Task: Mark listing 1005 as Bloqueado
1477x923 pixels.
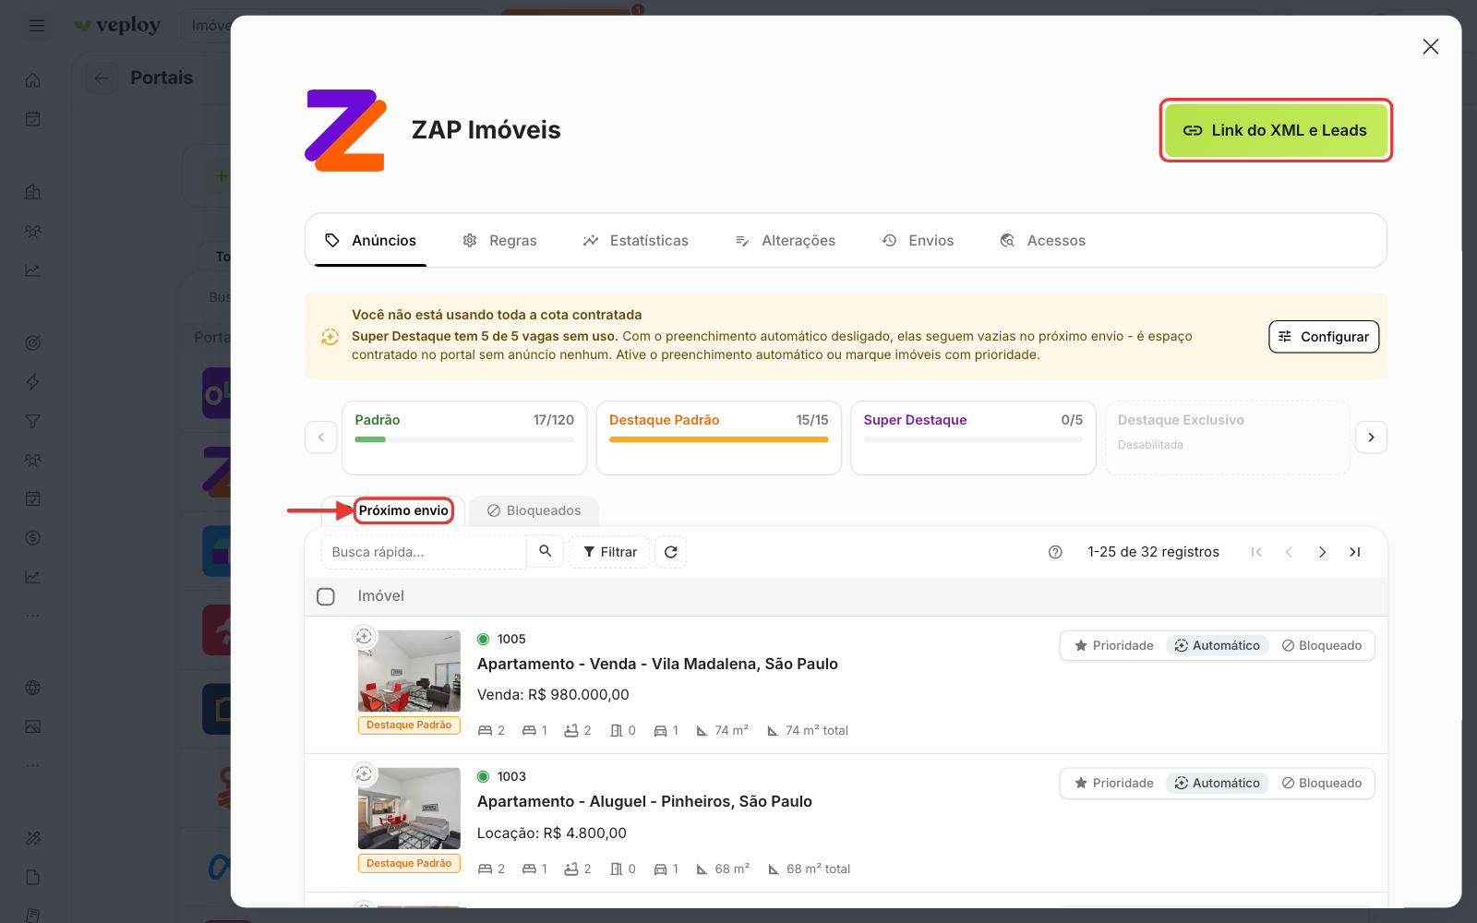Action: tap(1322, 645)
